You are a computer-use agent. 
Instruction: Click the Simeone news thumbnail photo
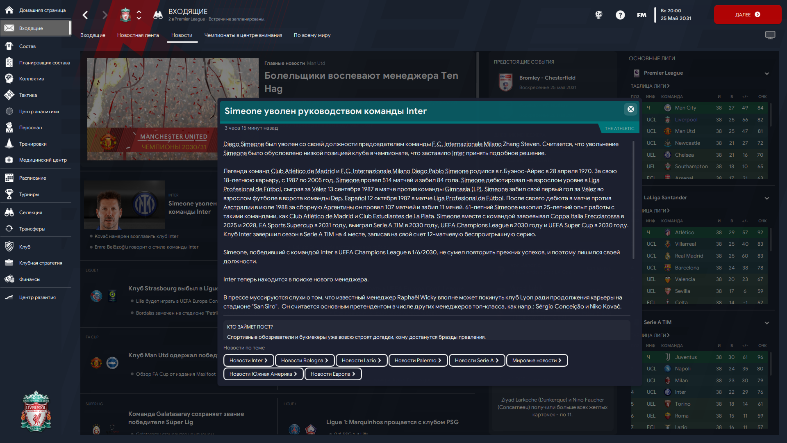point(125,205)
